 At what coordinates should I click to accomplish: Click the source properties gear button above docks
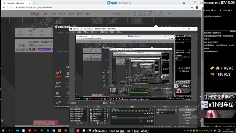click(x=105, y=103)
